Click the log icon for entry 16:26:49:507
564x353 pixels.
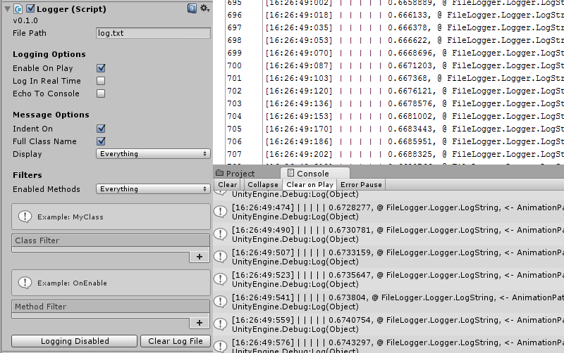tap(221, 257)
